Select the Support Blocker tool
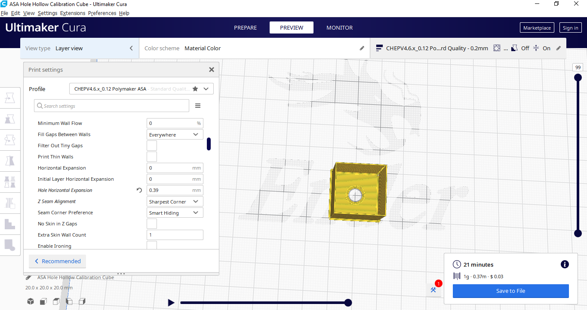Image resolution: width=587 pixels, height=310 pixels. [10, 203]
